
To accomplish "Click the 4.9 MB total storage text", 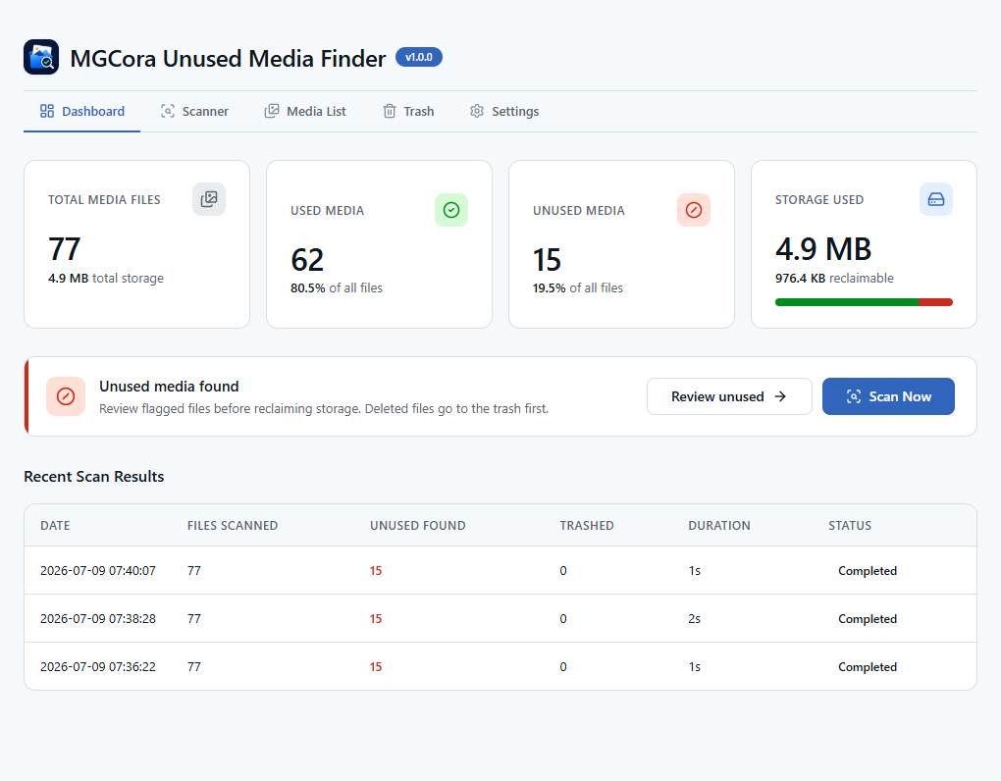I will (x=106, y=279).
